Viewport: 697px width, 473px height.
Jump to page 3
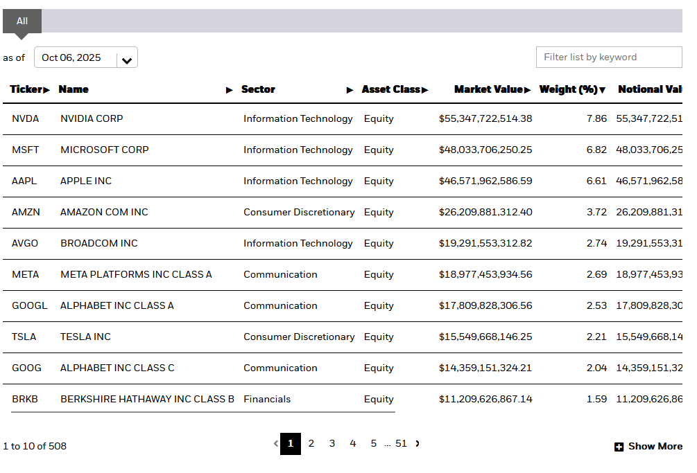click(x=332, y=444)
